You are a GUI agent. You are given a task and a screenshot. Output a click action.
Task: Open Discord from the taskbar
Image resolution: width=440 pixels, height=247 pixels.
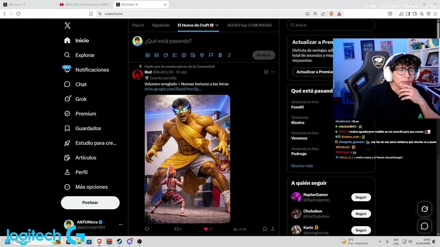pyautogui.click(x=130, y=242)
